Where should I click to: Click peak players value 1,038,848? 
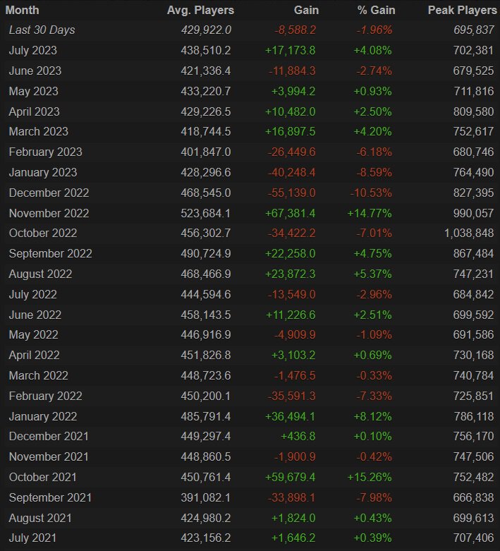tap(469, 233)
